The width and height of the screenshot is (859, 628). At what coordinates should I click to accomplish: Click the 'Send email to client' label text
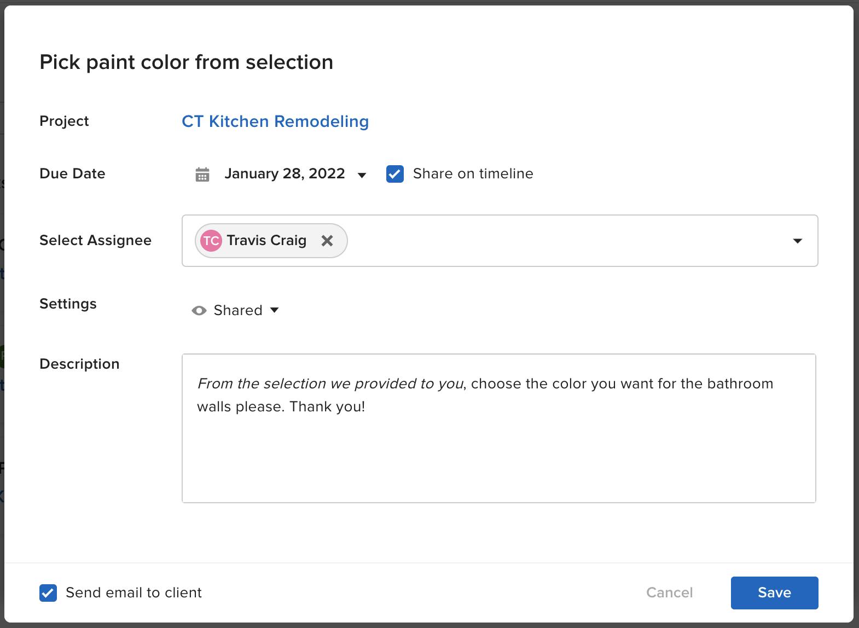tap(134, 592)
